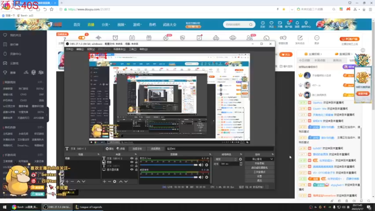The image size is (375, 211).
Task: Toggle lock on 图像 source
Action: click(136, 162)
